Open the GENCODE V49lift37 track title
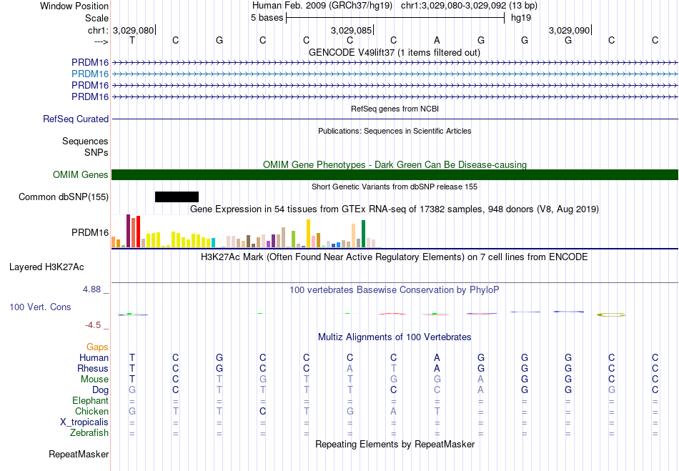The width and height of the screenshot is (679, 471). (x=395, y=52)
